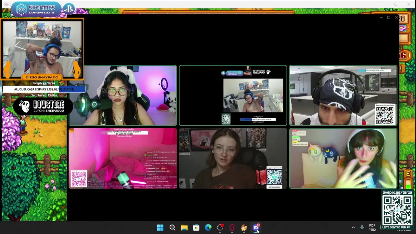The image size is (416, 234).
Task: Switch to Stardew Valley chicken icon in taskbar
Action: pos(244,228)
